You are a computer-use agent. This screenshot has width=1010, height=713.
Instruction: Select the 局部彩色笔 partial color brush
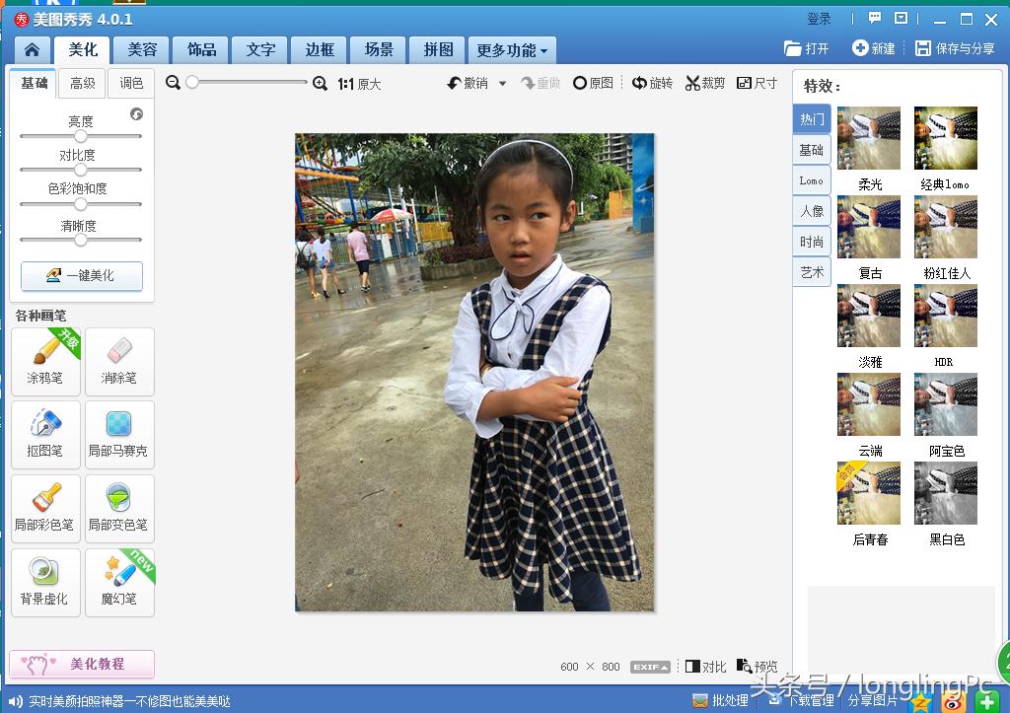click(x=45, y=509)
